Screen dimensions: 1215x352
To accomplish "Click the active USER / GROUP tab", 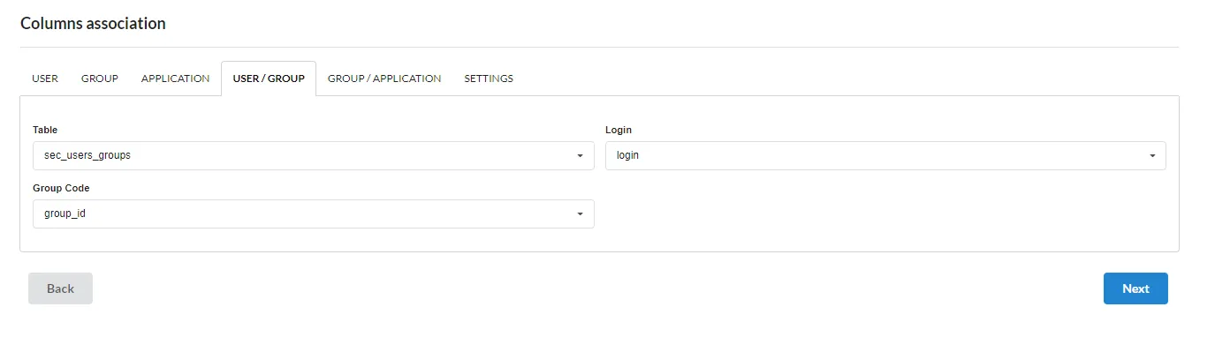I will coord(269,79).
